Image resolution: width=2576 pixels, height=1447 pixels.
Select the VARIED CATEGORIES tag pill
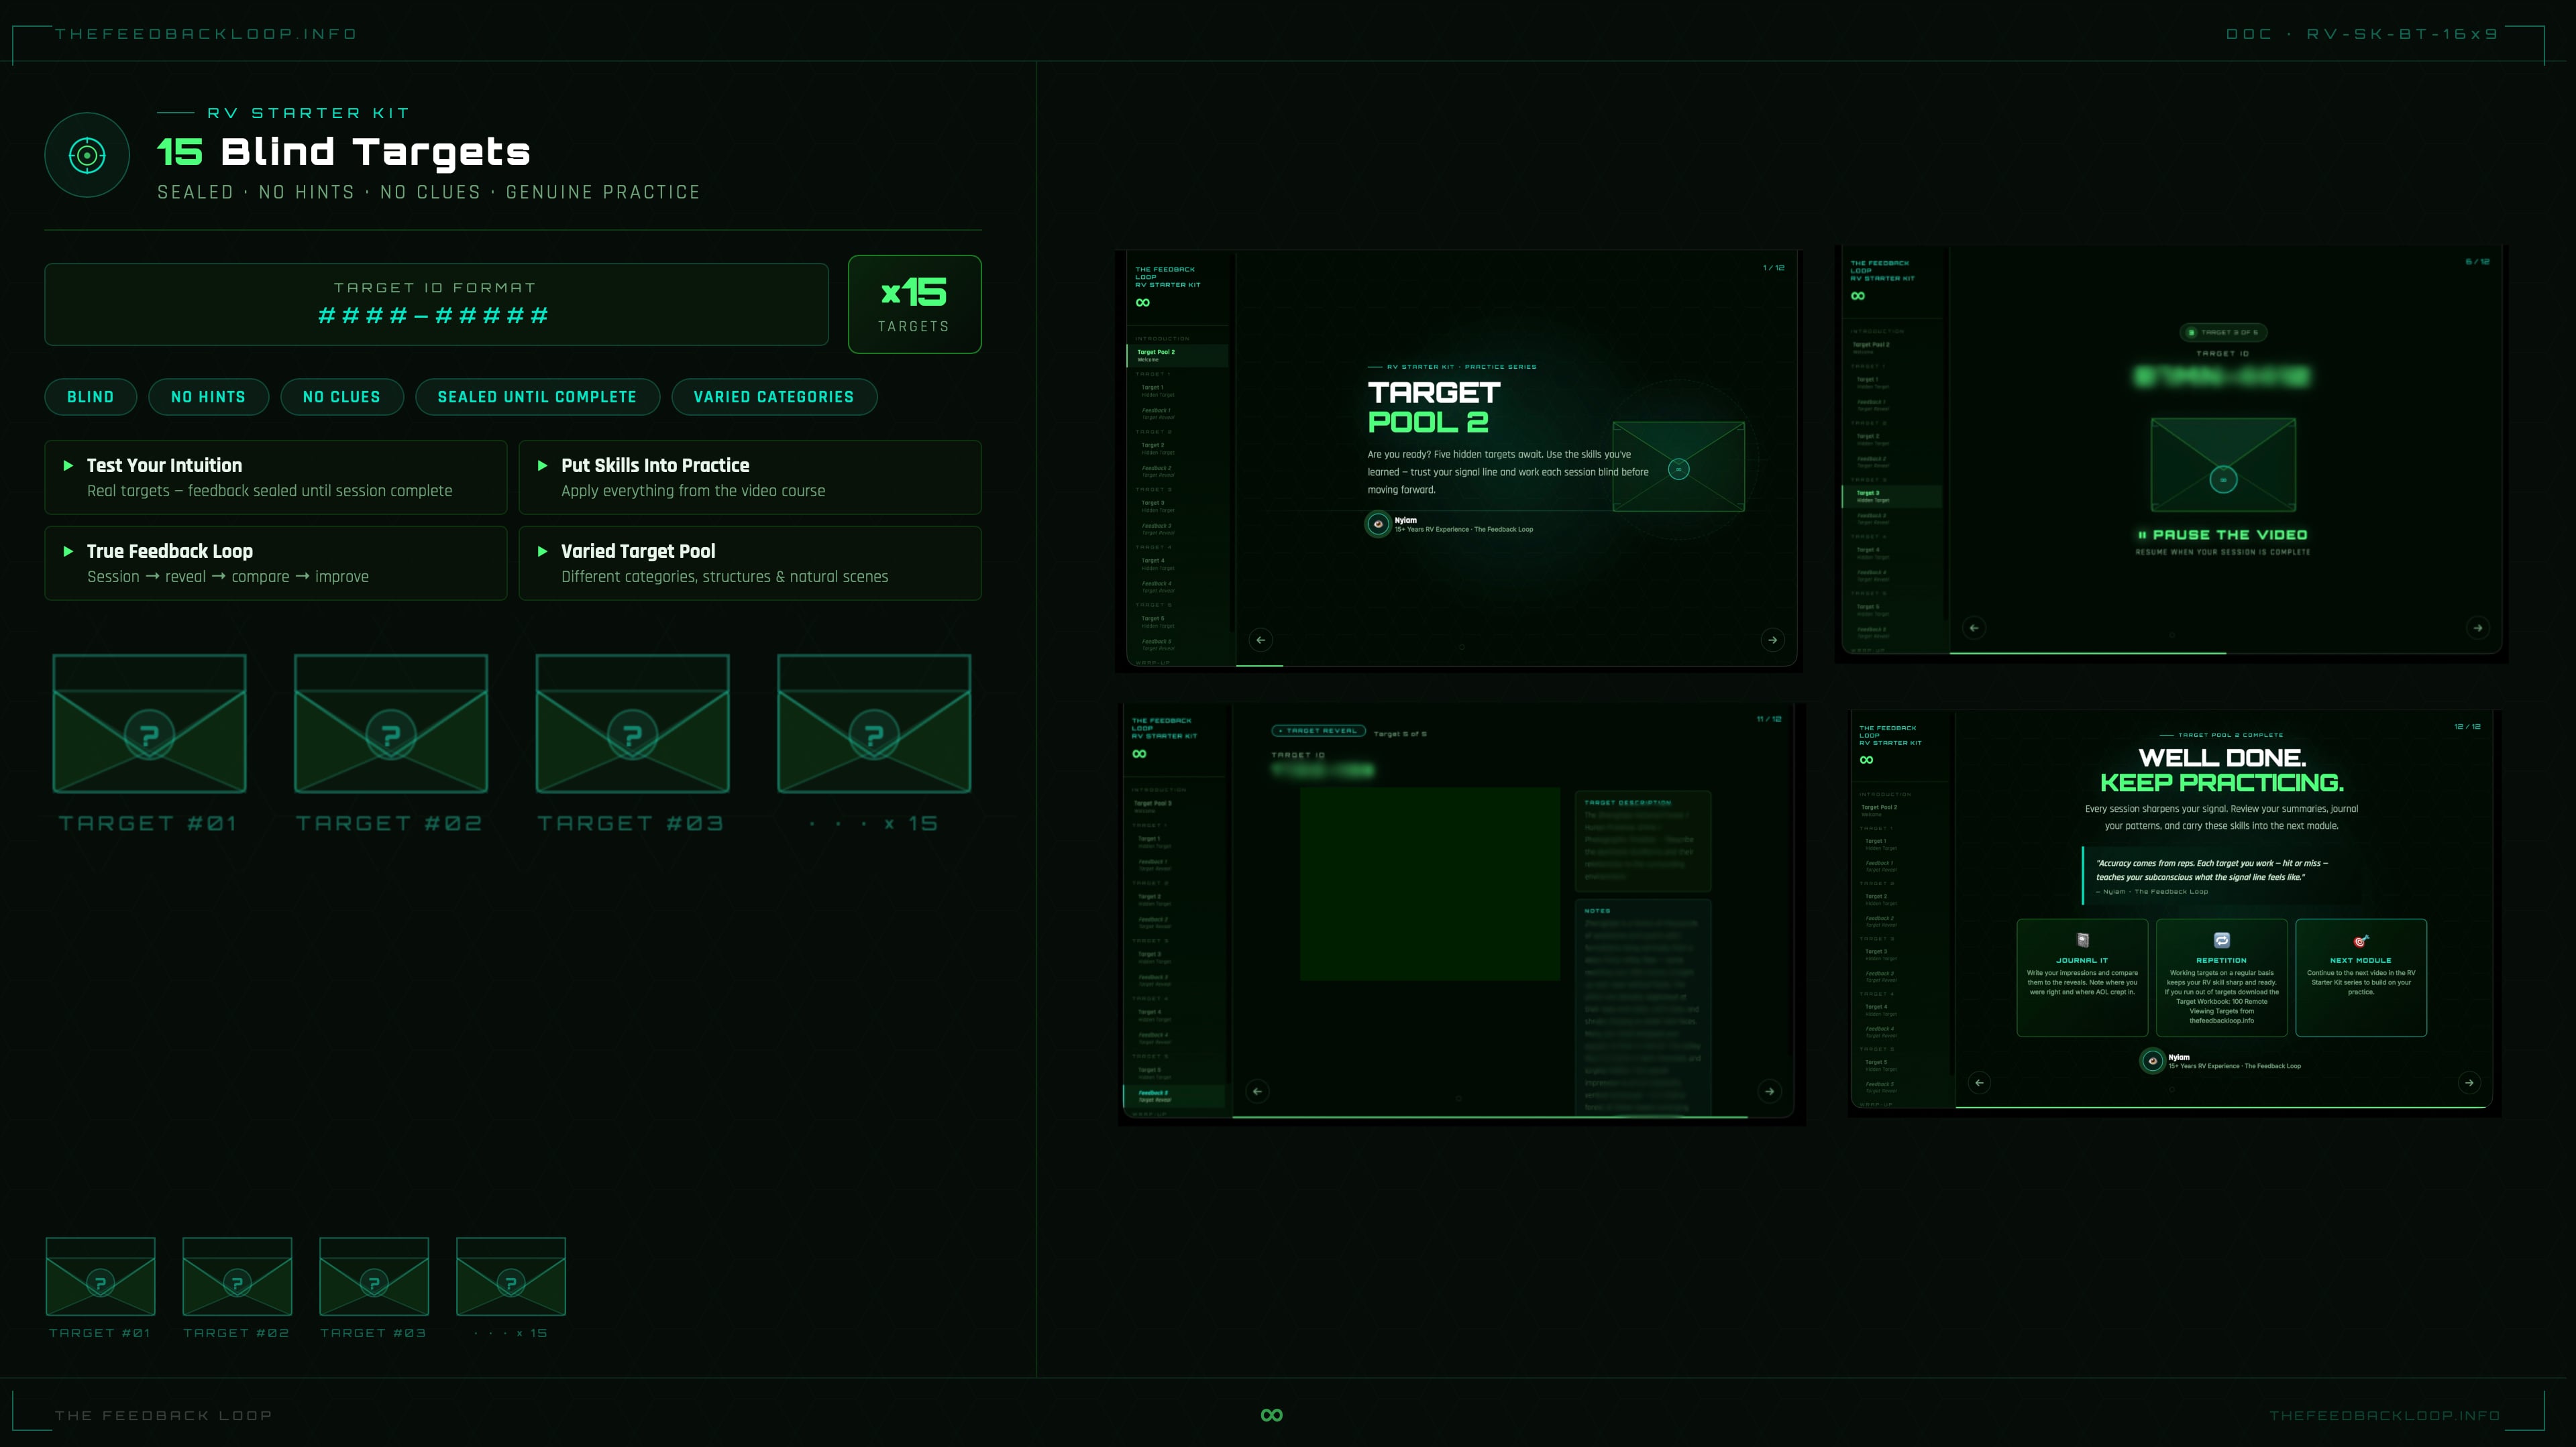coord(774,397)
